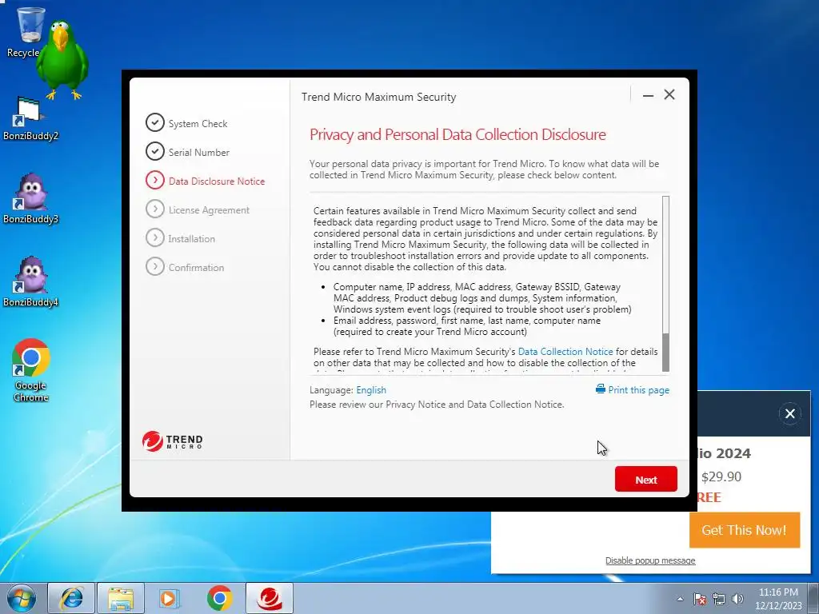
Task: Click the Trend Micro logo
Action: [x=173, y=441]
